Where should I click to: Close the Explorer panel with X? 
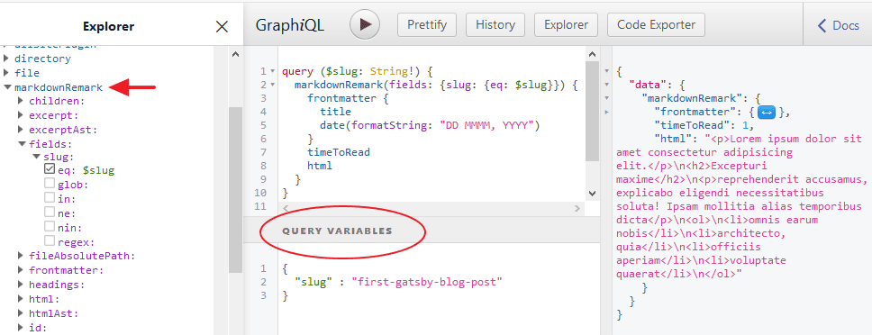tap(222, 27)
